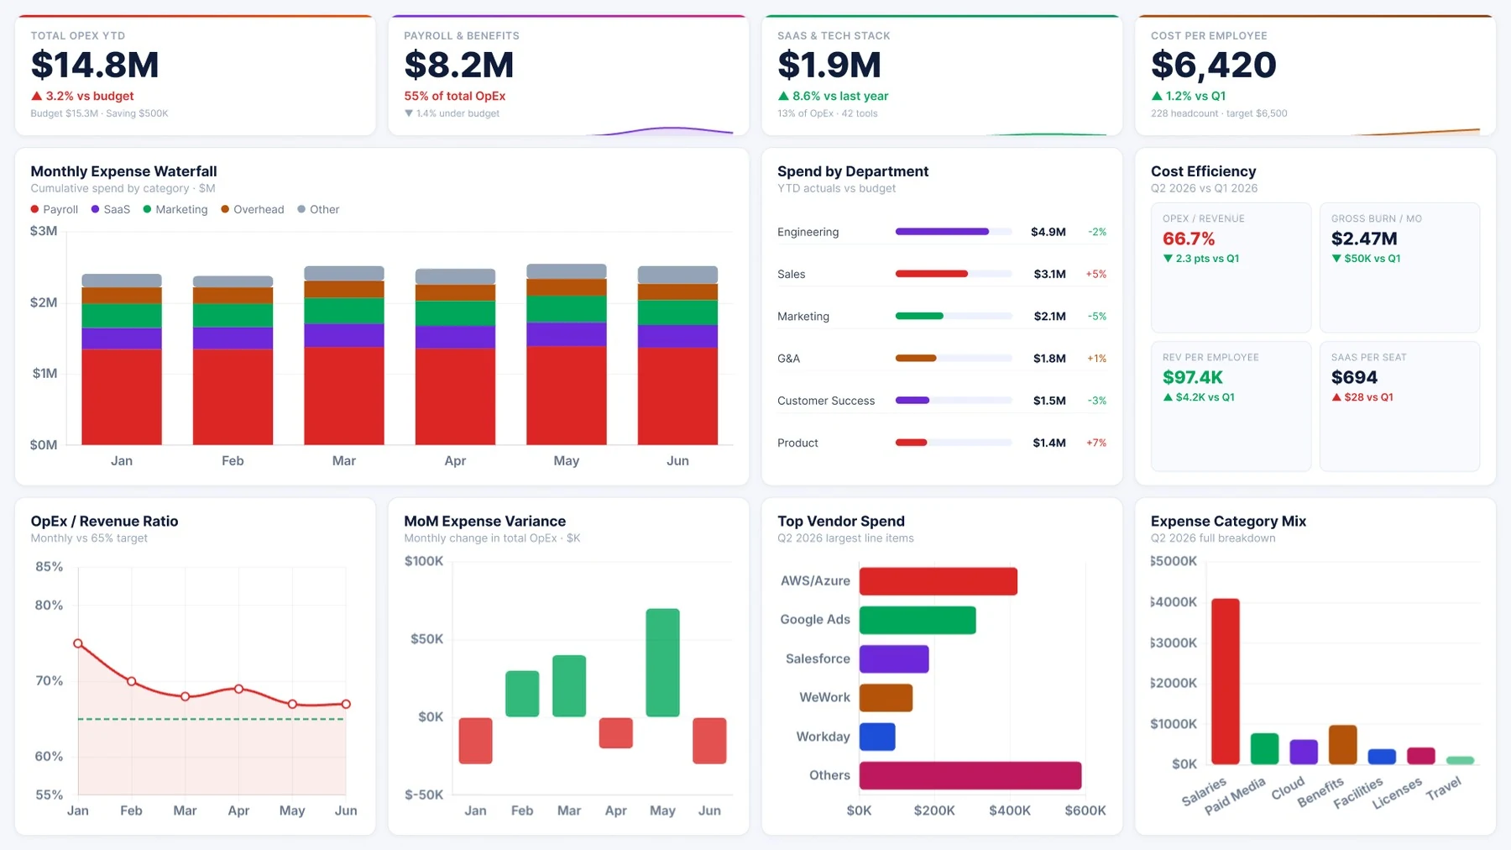Image resolution: width=1511 pixels, height=850 pixels.
Task: Toggle the Payroll legend item
Action: pyautogui.click(x=55, y=209)
